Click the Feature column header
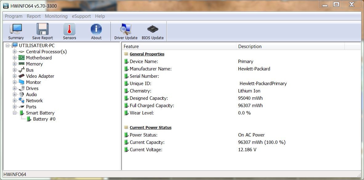Viewport: 364px width, 180px height. [x=179, y=47]
